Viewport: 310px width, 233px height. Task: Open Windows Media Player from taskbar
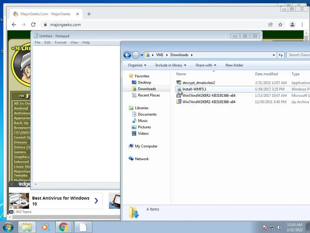(45, 227)
